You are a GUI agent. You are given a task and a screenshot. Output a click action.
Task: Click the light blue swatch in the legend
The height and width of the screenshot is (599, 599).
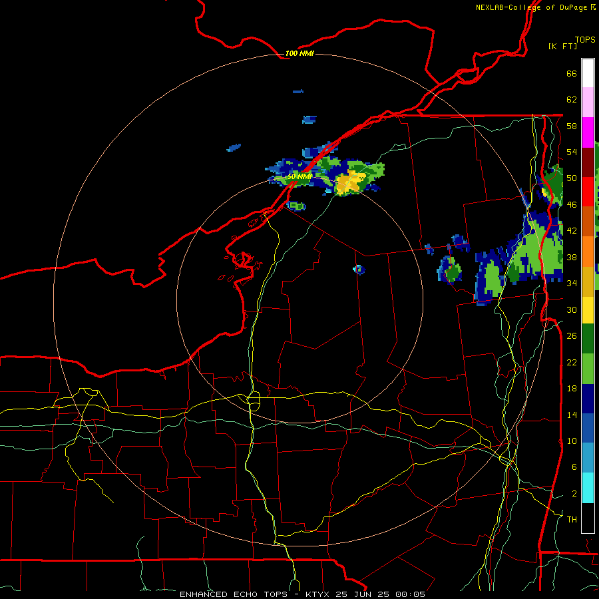click(x=588, y=458)
